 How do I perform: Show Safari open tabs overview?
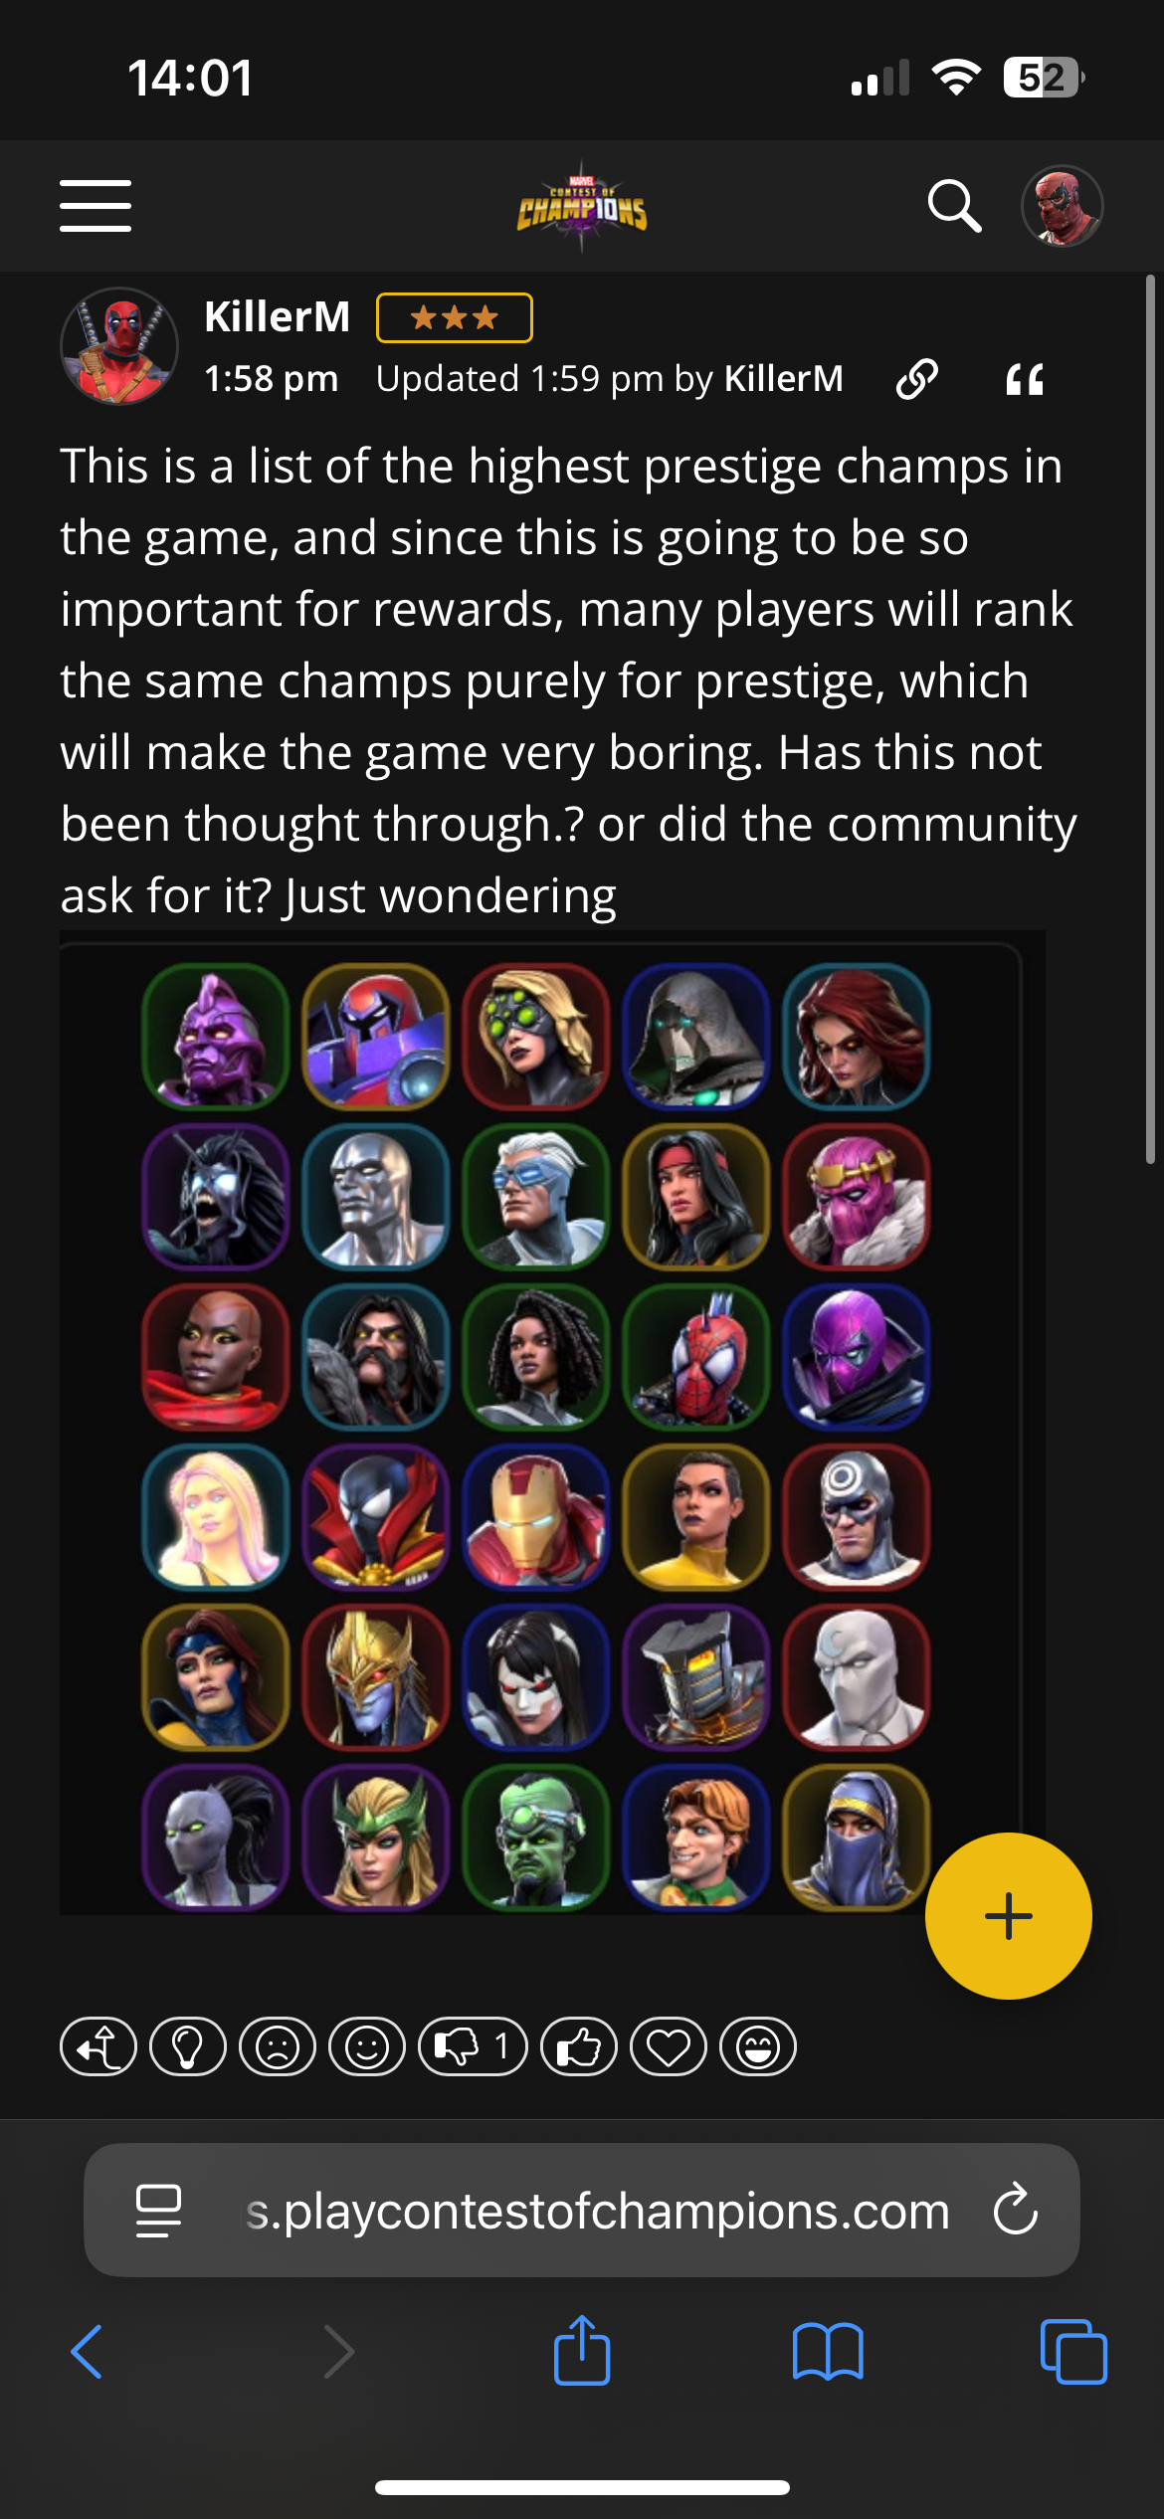click(x=1072, y=2352)
